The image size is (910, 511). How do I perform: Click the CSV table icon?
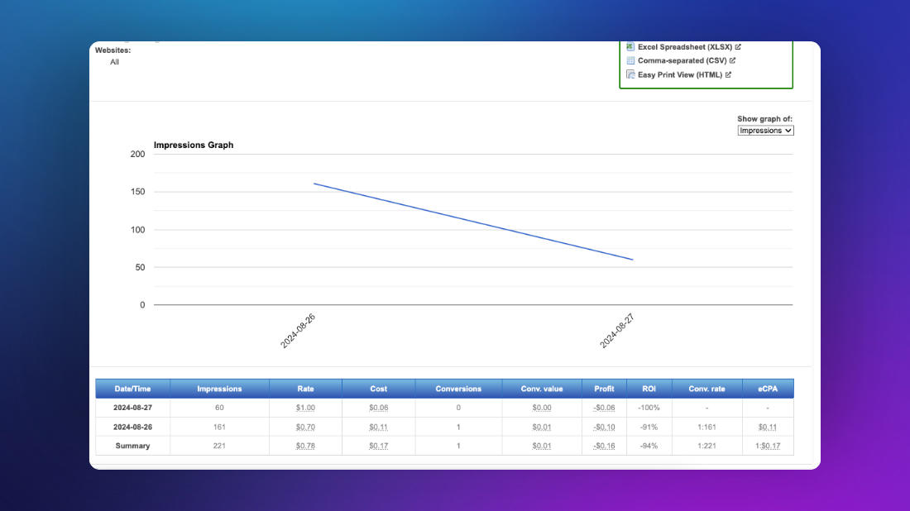click(630, 60)
